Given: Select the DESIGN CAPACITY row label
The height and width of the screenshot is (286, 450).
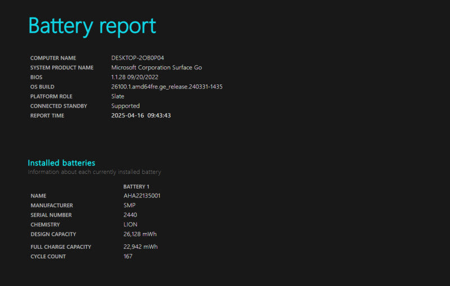Looking at the screenshot, I should click(53, 234).
